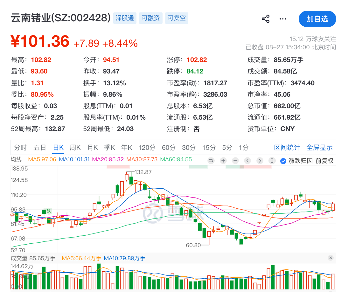Viewport: 341px width, 292px height.
Task: Click the share icon near the stock title
Action: coord(266,19)
